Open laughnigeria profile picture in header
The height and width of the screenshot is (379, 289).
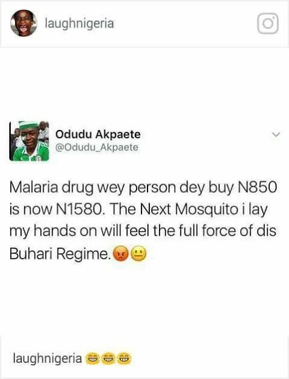point(24,23)
